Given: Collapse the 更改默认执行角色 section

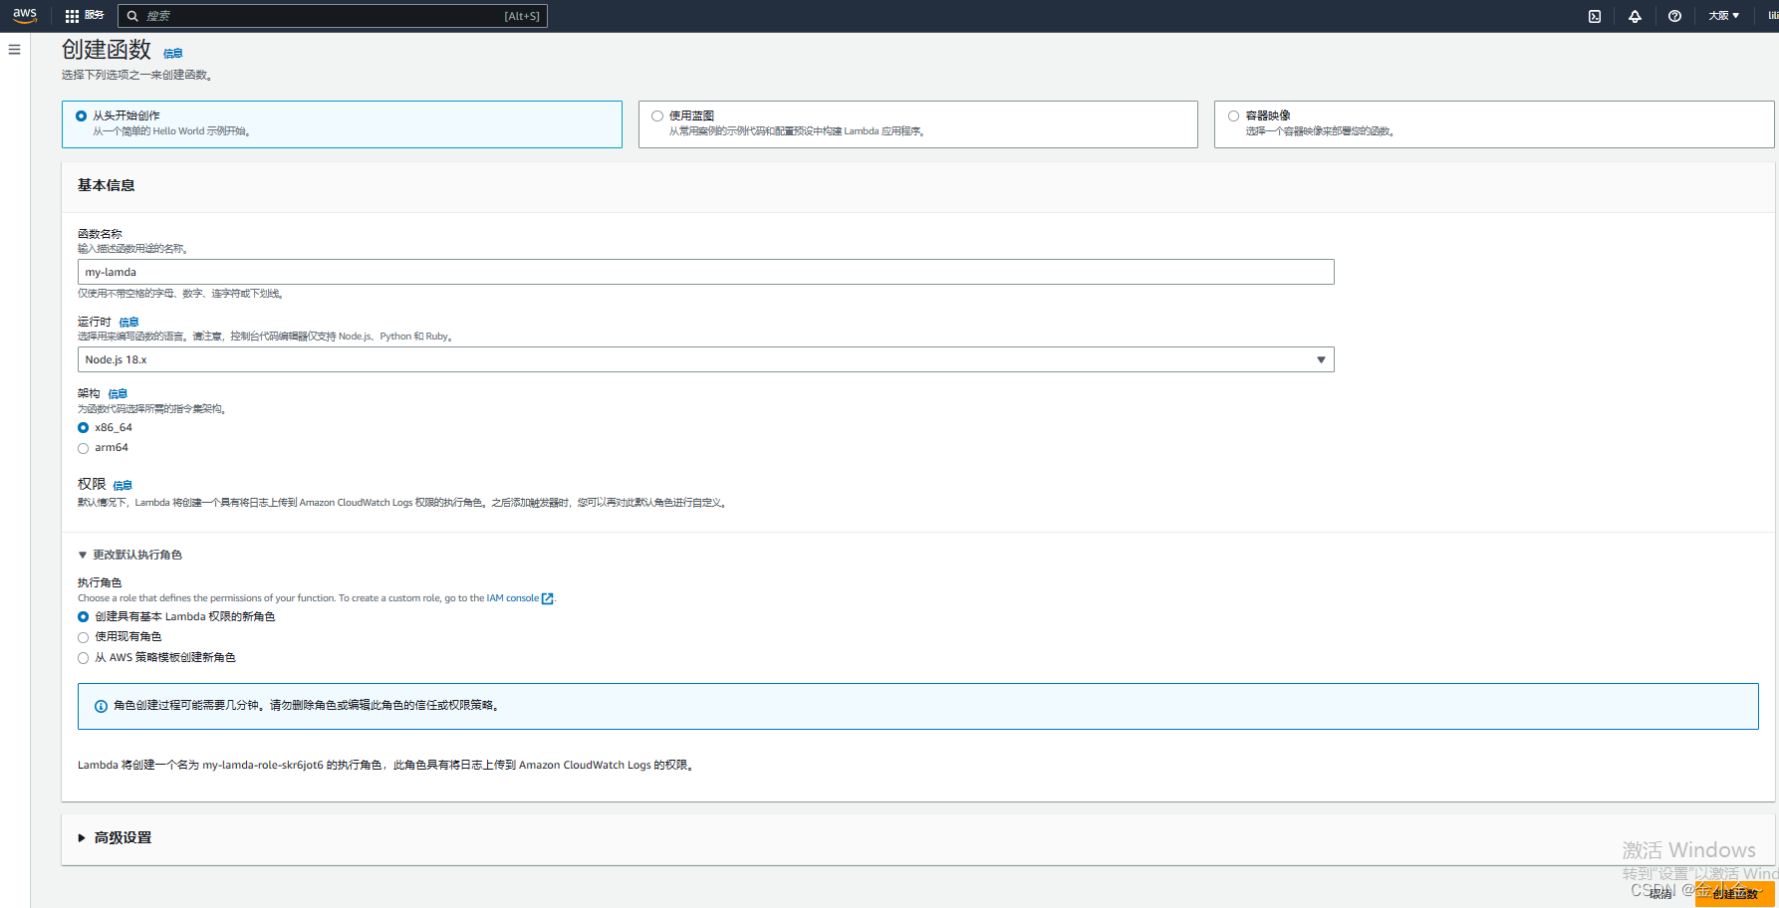Looking at the screenshot, I should click(x=130, y=555).
